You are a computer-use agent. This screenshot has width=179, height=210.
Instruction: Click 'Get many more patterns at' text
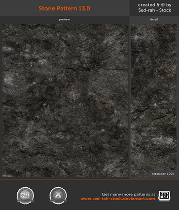[128, 194]
